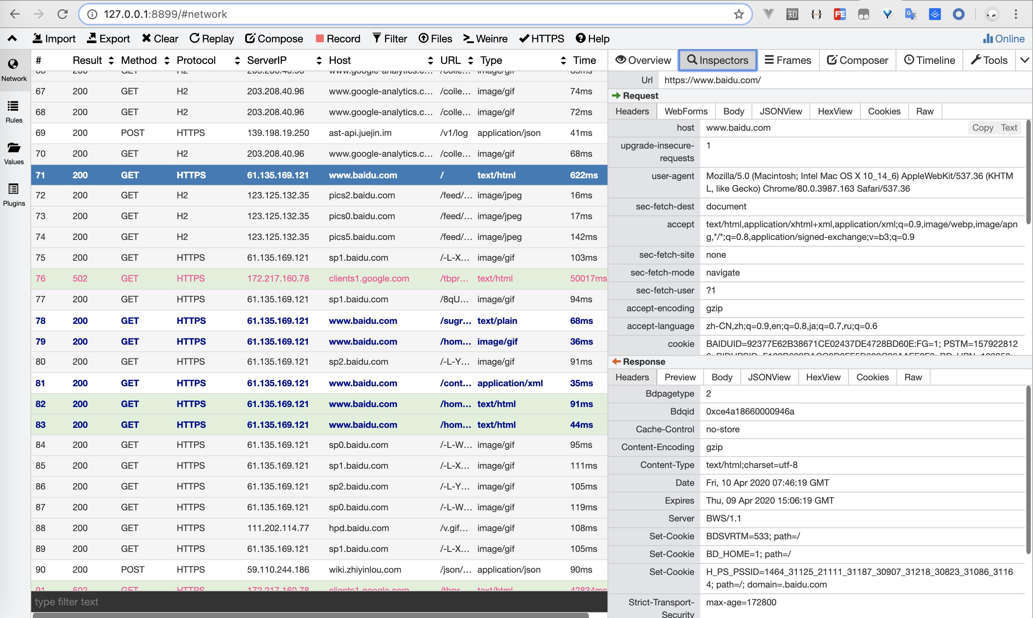Open the Weinre menu
1033x618 pixels.
click(485, 39)
